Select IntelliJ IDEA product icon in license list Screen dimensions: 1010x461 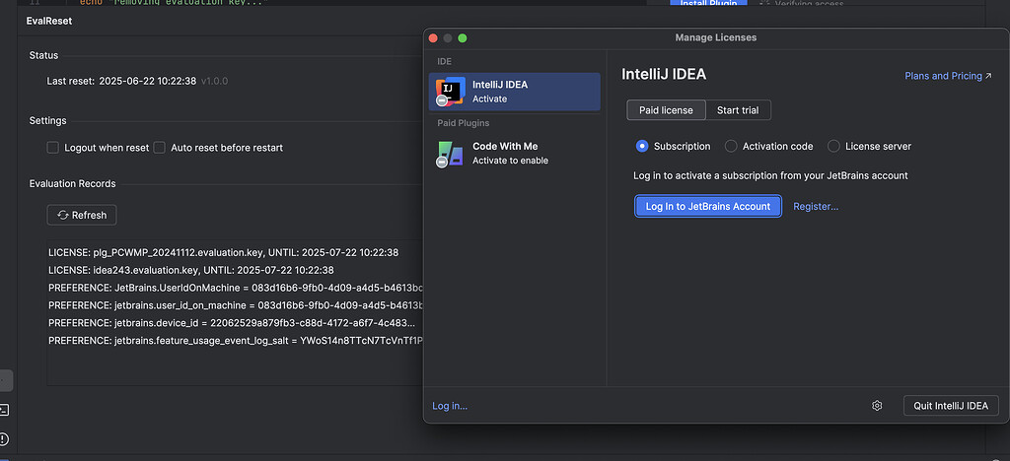450,91
